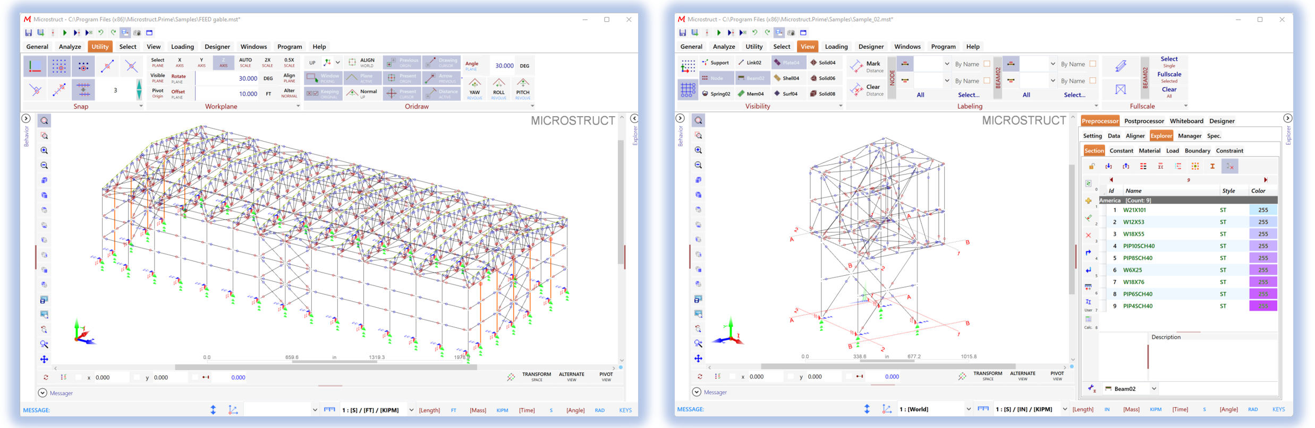Select W18X76 row in section list
Image resolution: width=1315 pixels, height=428 pixels.
(1188, 282)
